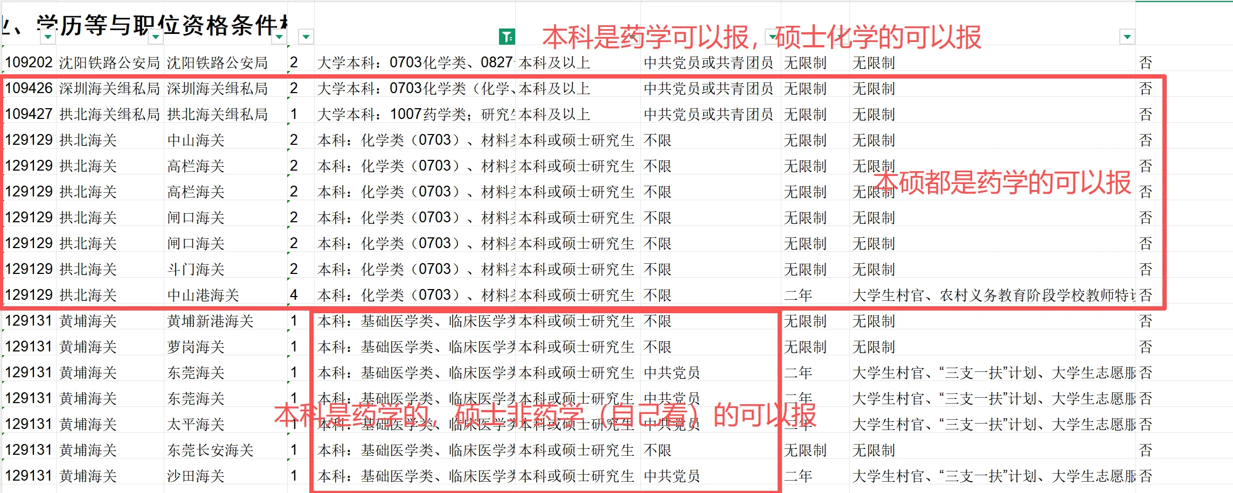Click 中共党员 in the 沙田海关 row

tap(672, 476)
